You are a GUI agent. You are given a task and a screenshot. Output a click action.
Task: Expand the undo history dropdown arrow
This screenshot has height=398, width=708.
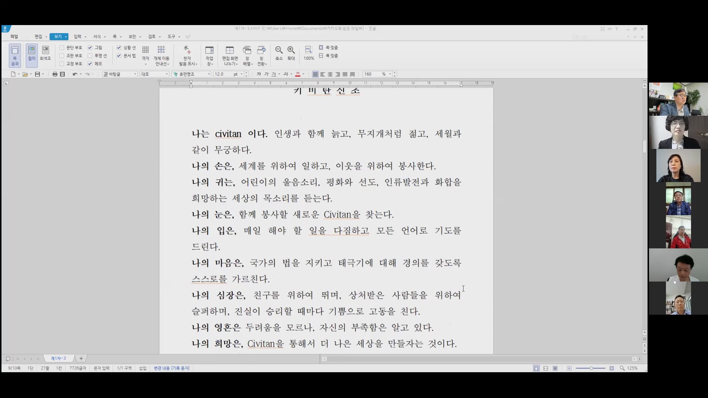[x=81, y=74]
